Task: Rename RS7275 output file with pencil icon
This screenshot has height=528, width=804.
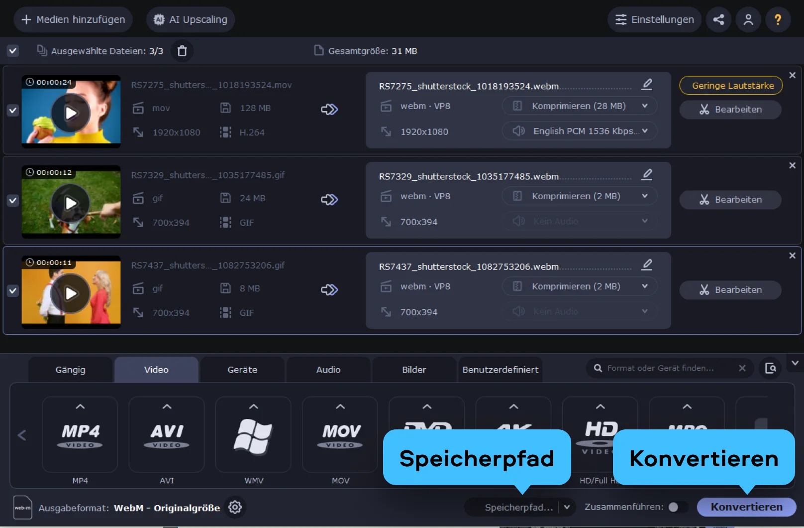Action: click(646, 84)
